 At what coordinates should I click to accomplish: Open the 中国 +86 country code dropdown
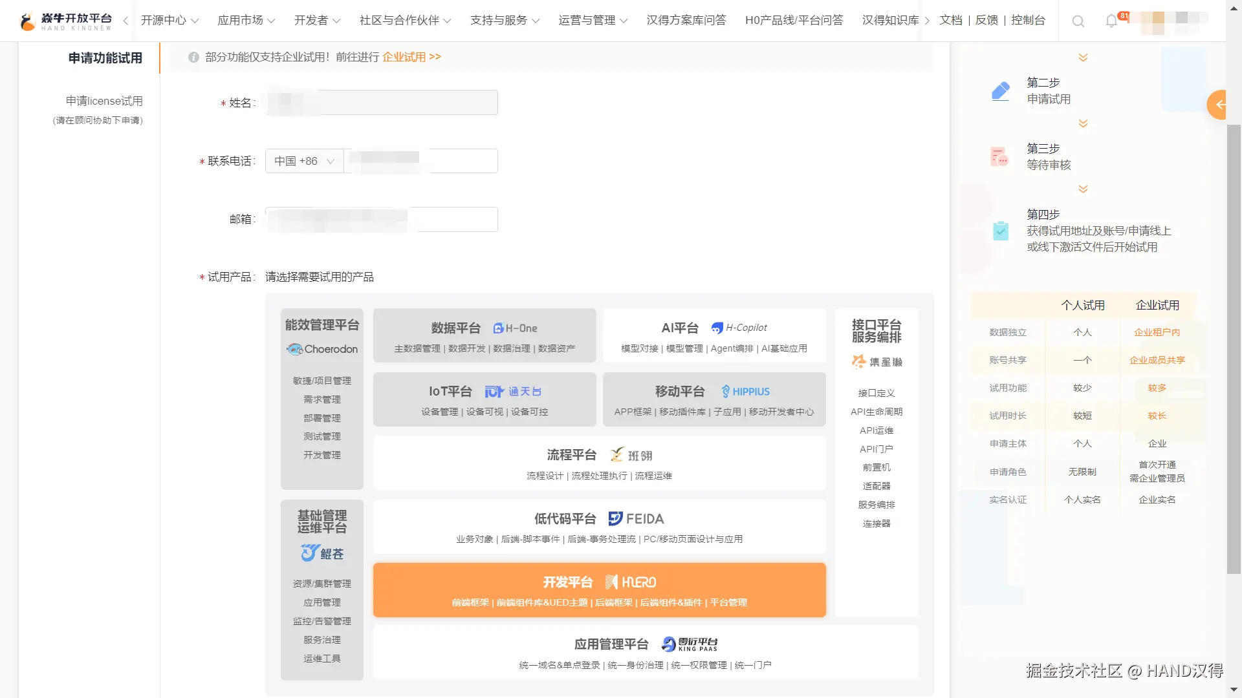point(304,161)
